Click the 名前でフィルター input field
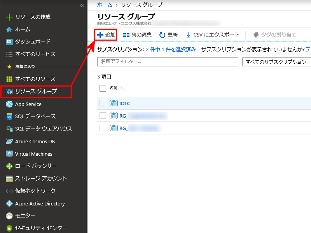Image resolution: width=311 pixels, height=233 pixels. point(167,62)
